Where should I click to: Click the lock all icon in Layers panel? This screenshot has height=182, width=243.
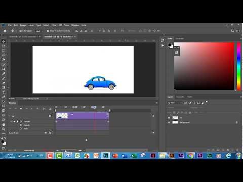point(190,112)
